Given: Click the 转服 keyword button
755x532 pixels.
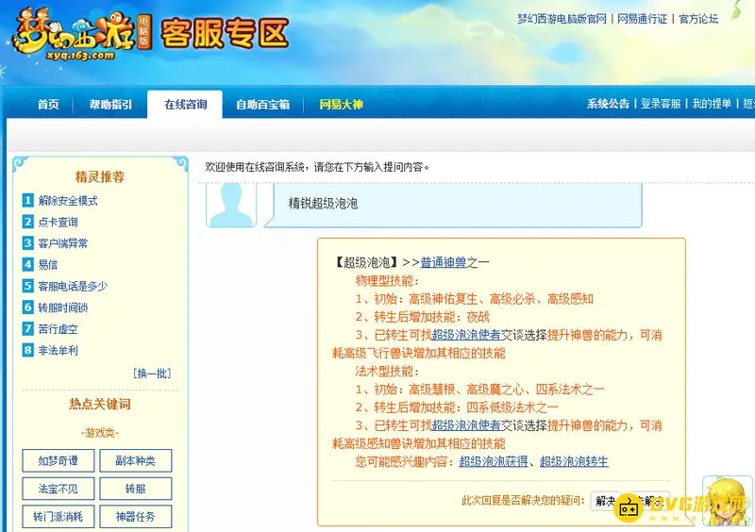Looking at the screenshot, I should (135, 489).
